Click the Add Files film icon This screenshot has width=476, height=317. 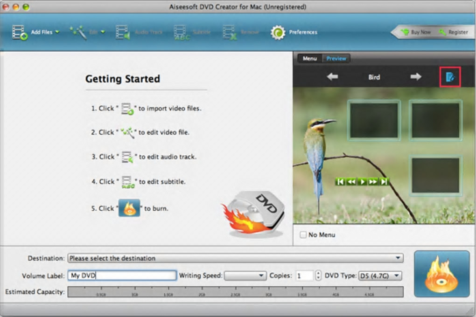click(20, 33)
